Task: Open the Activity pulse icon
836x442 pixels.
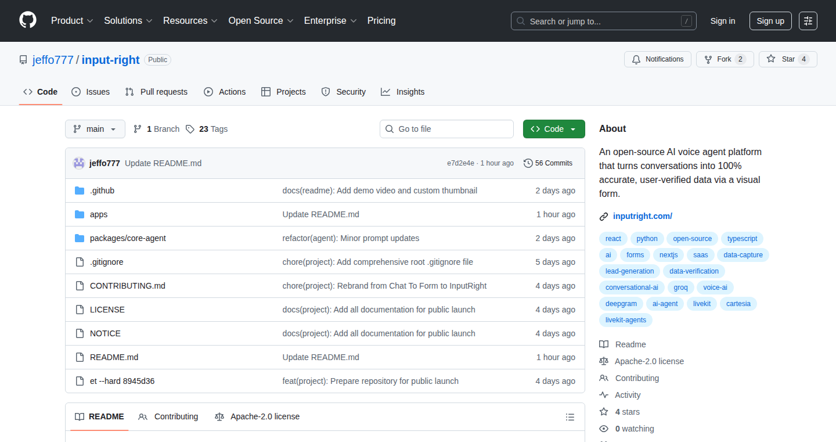Action: 604,395
